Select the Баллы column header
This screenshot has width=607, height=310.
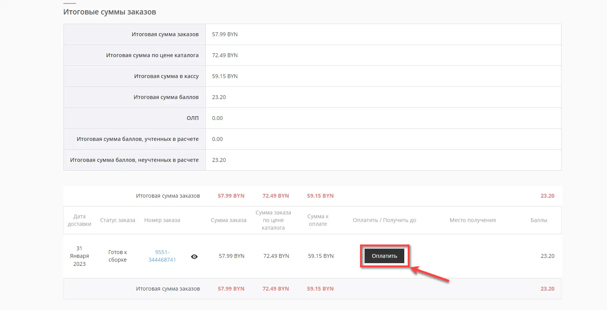pos(539,220)
